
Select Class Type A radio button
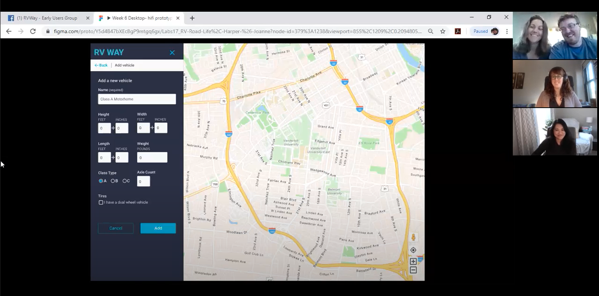pos(101,181)
